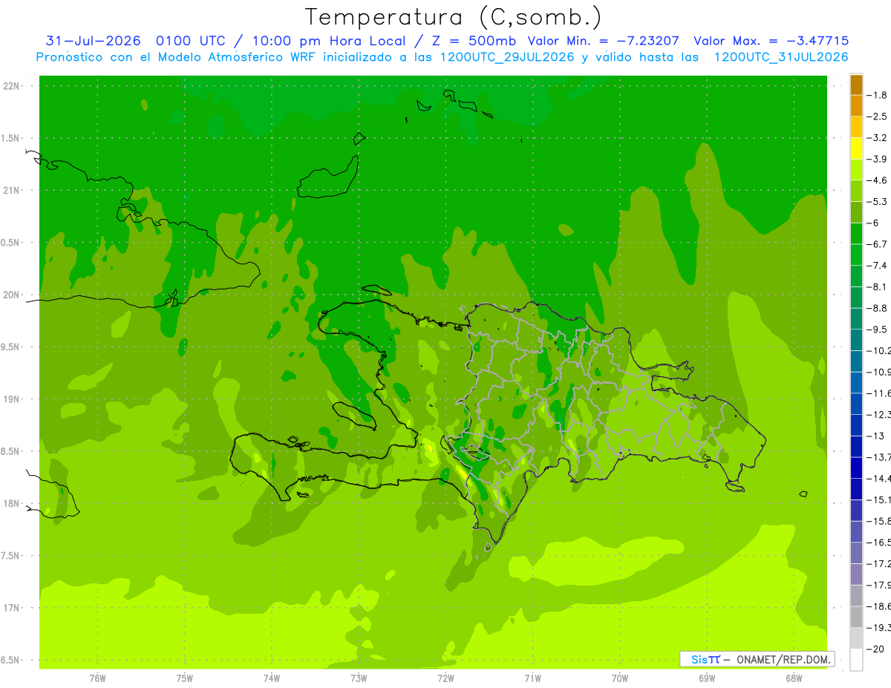
Task: Pick the yellow swatch between -3.2 and -3.9
Action: 856,148
